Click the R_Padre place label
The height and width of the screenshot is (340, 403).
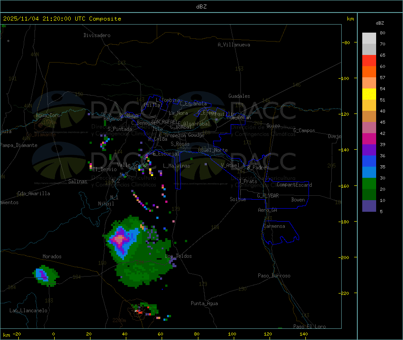(257, 168)
